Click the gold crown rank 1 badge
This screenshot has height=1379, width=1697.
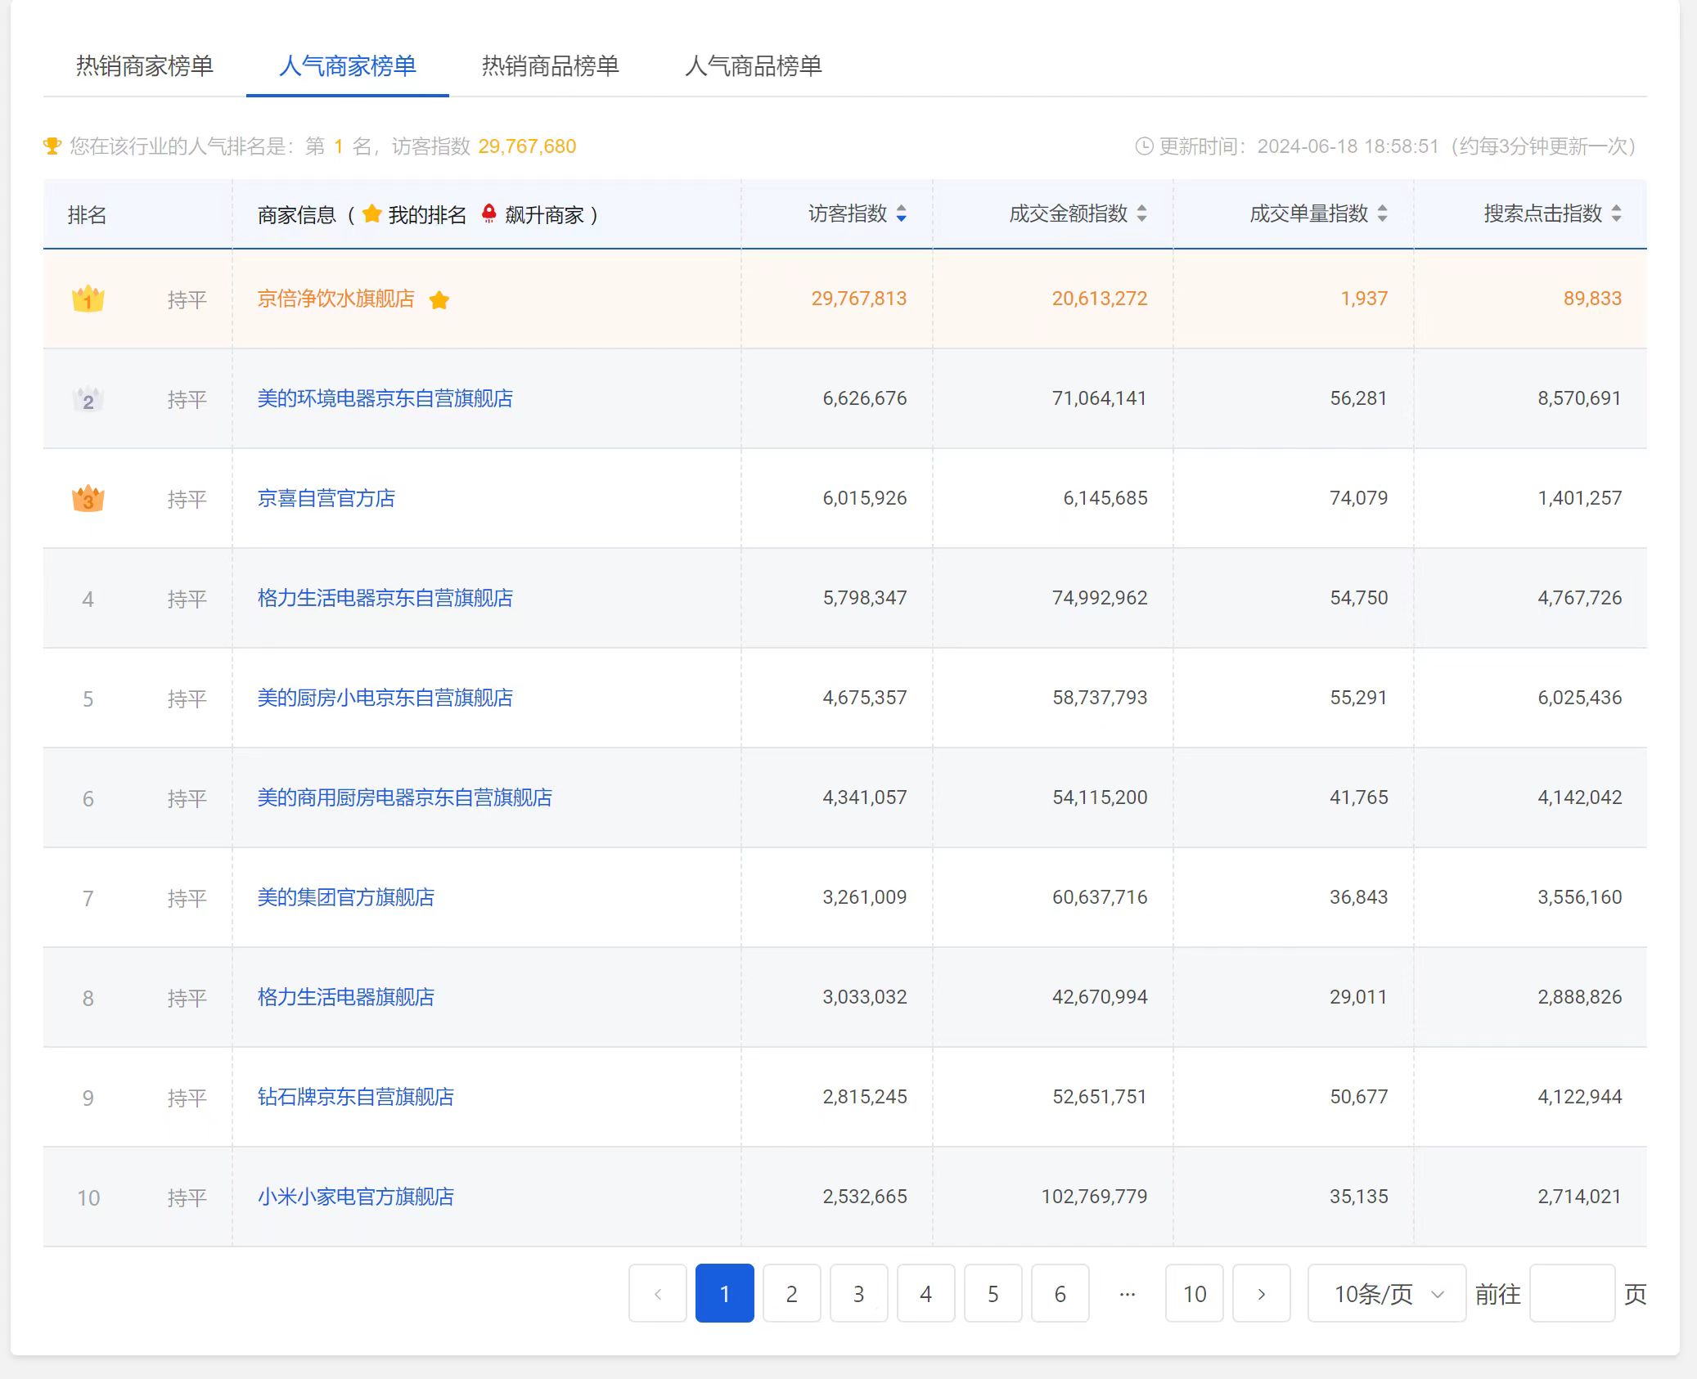coord(88,299)
